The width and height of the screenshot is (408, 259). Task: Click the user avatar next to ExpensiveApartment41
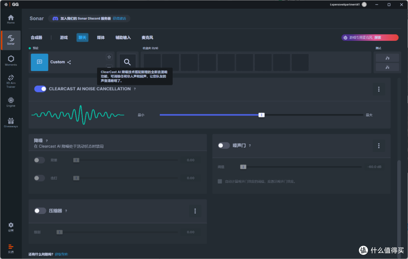364,5
